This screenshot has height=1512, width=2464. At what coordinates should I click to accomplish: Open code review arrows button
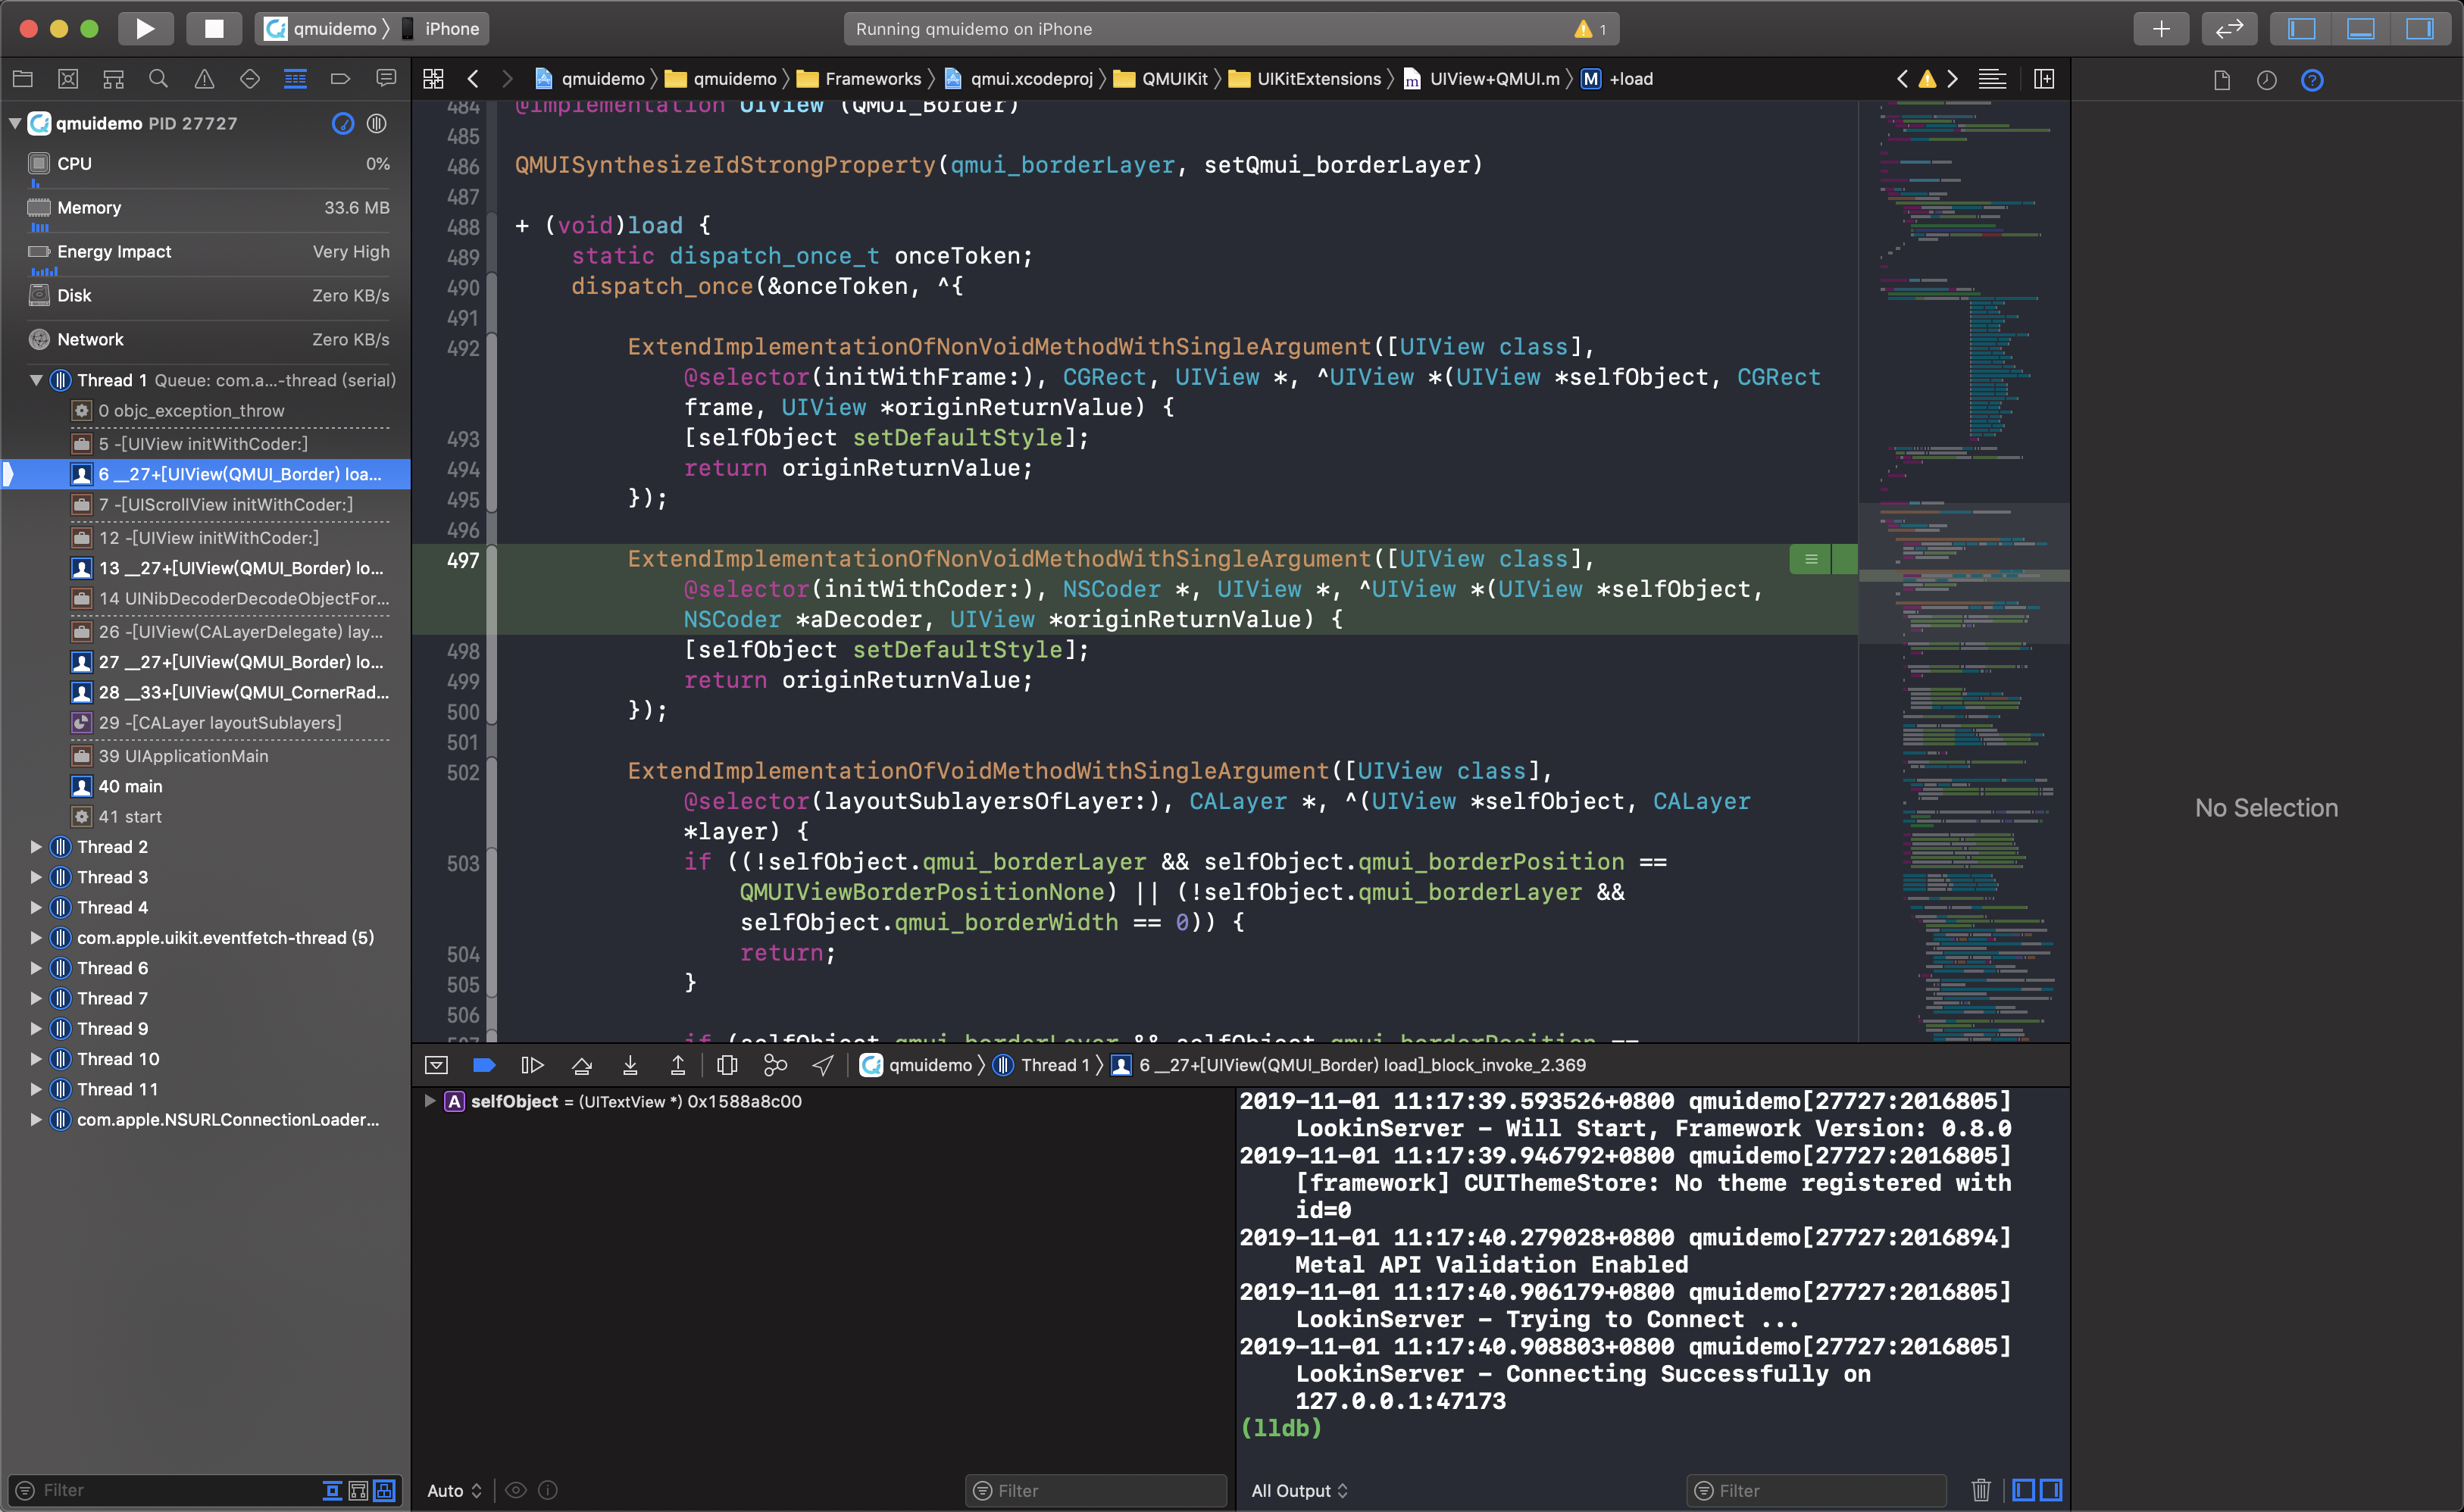pyautogui.click(x=2229, y=28)
